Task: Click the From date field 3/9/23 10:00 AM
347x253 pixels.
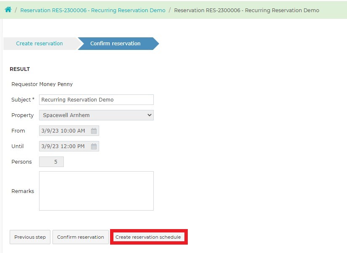Action: pos(69,131)
